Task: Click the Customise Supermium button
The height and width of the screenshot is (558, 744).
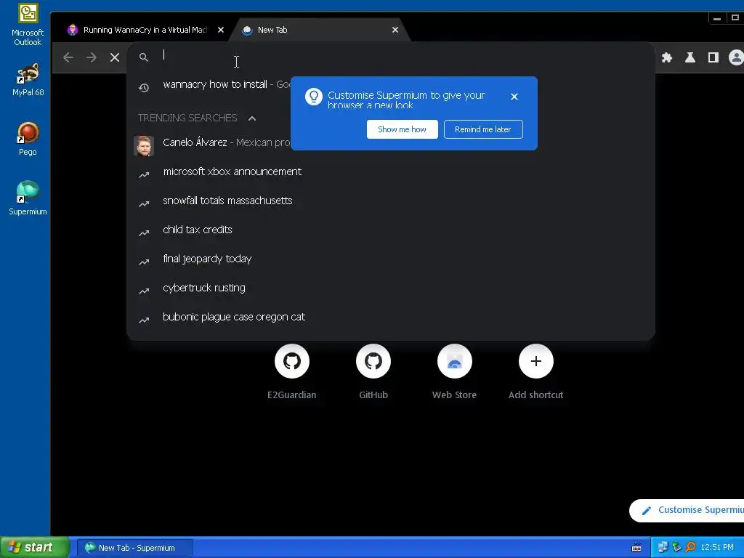Action: pos(687,510)
